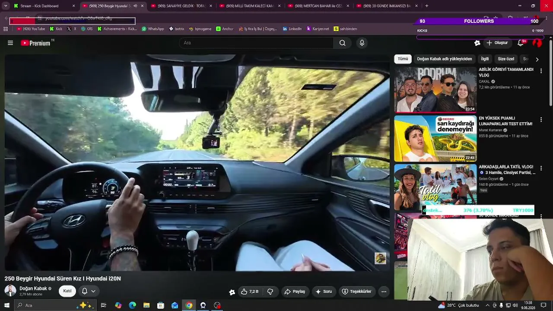Viewport: 553px width, 311px height.
Task: Launch Microsoft Edge from taskbar
Action: click(132, 305)
